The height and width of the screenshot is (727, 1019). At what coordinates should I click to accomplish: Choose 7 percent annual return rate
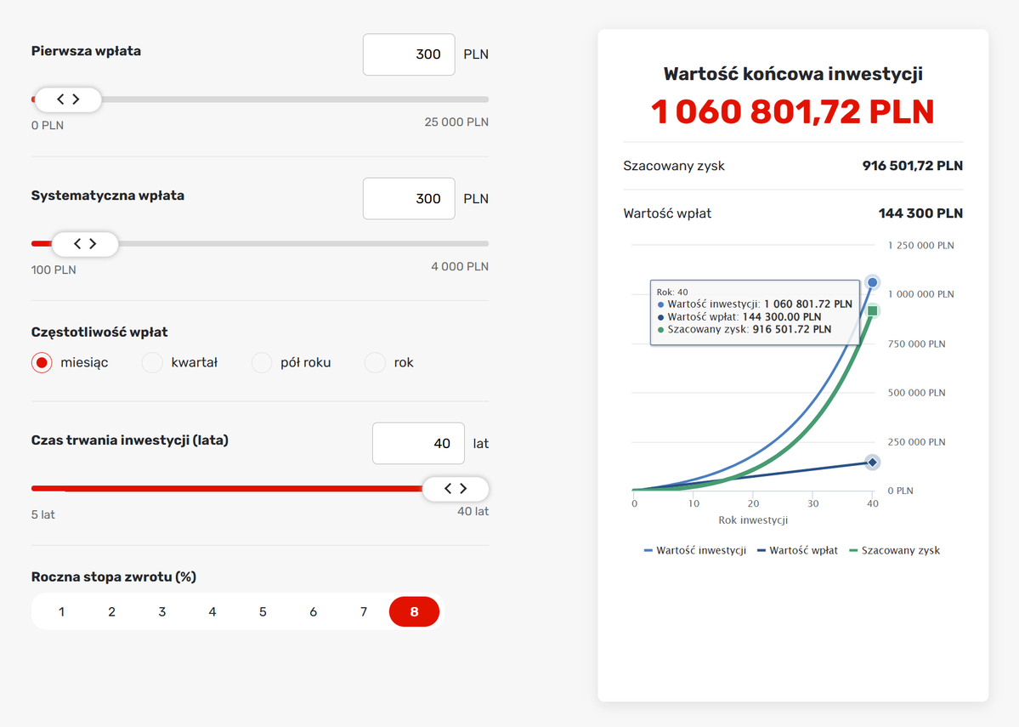coord(364,612)
